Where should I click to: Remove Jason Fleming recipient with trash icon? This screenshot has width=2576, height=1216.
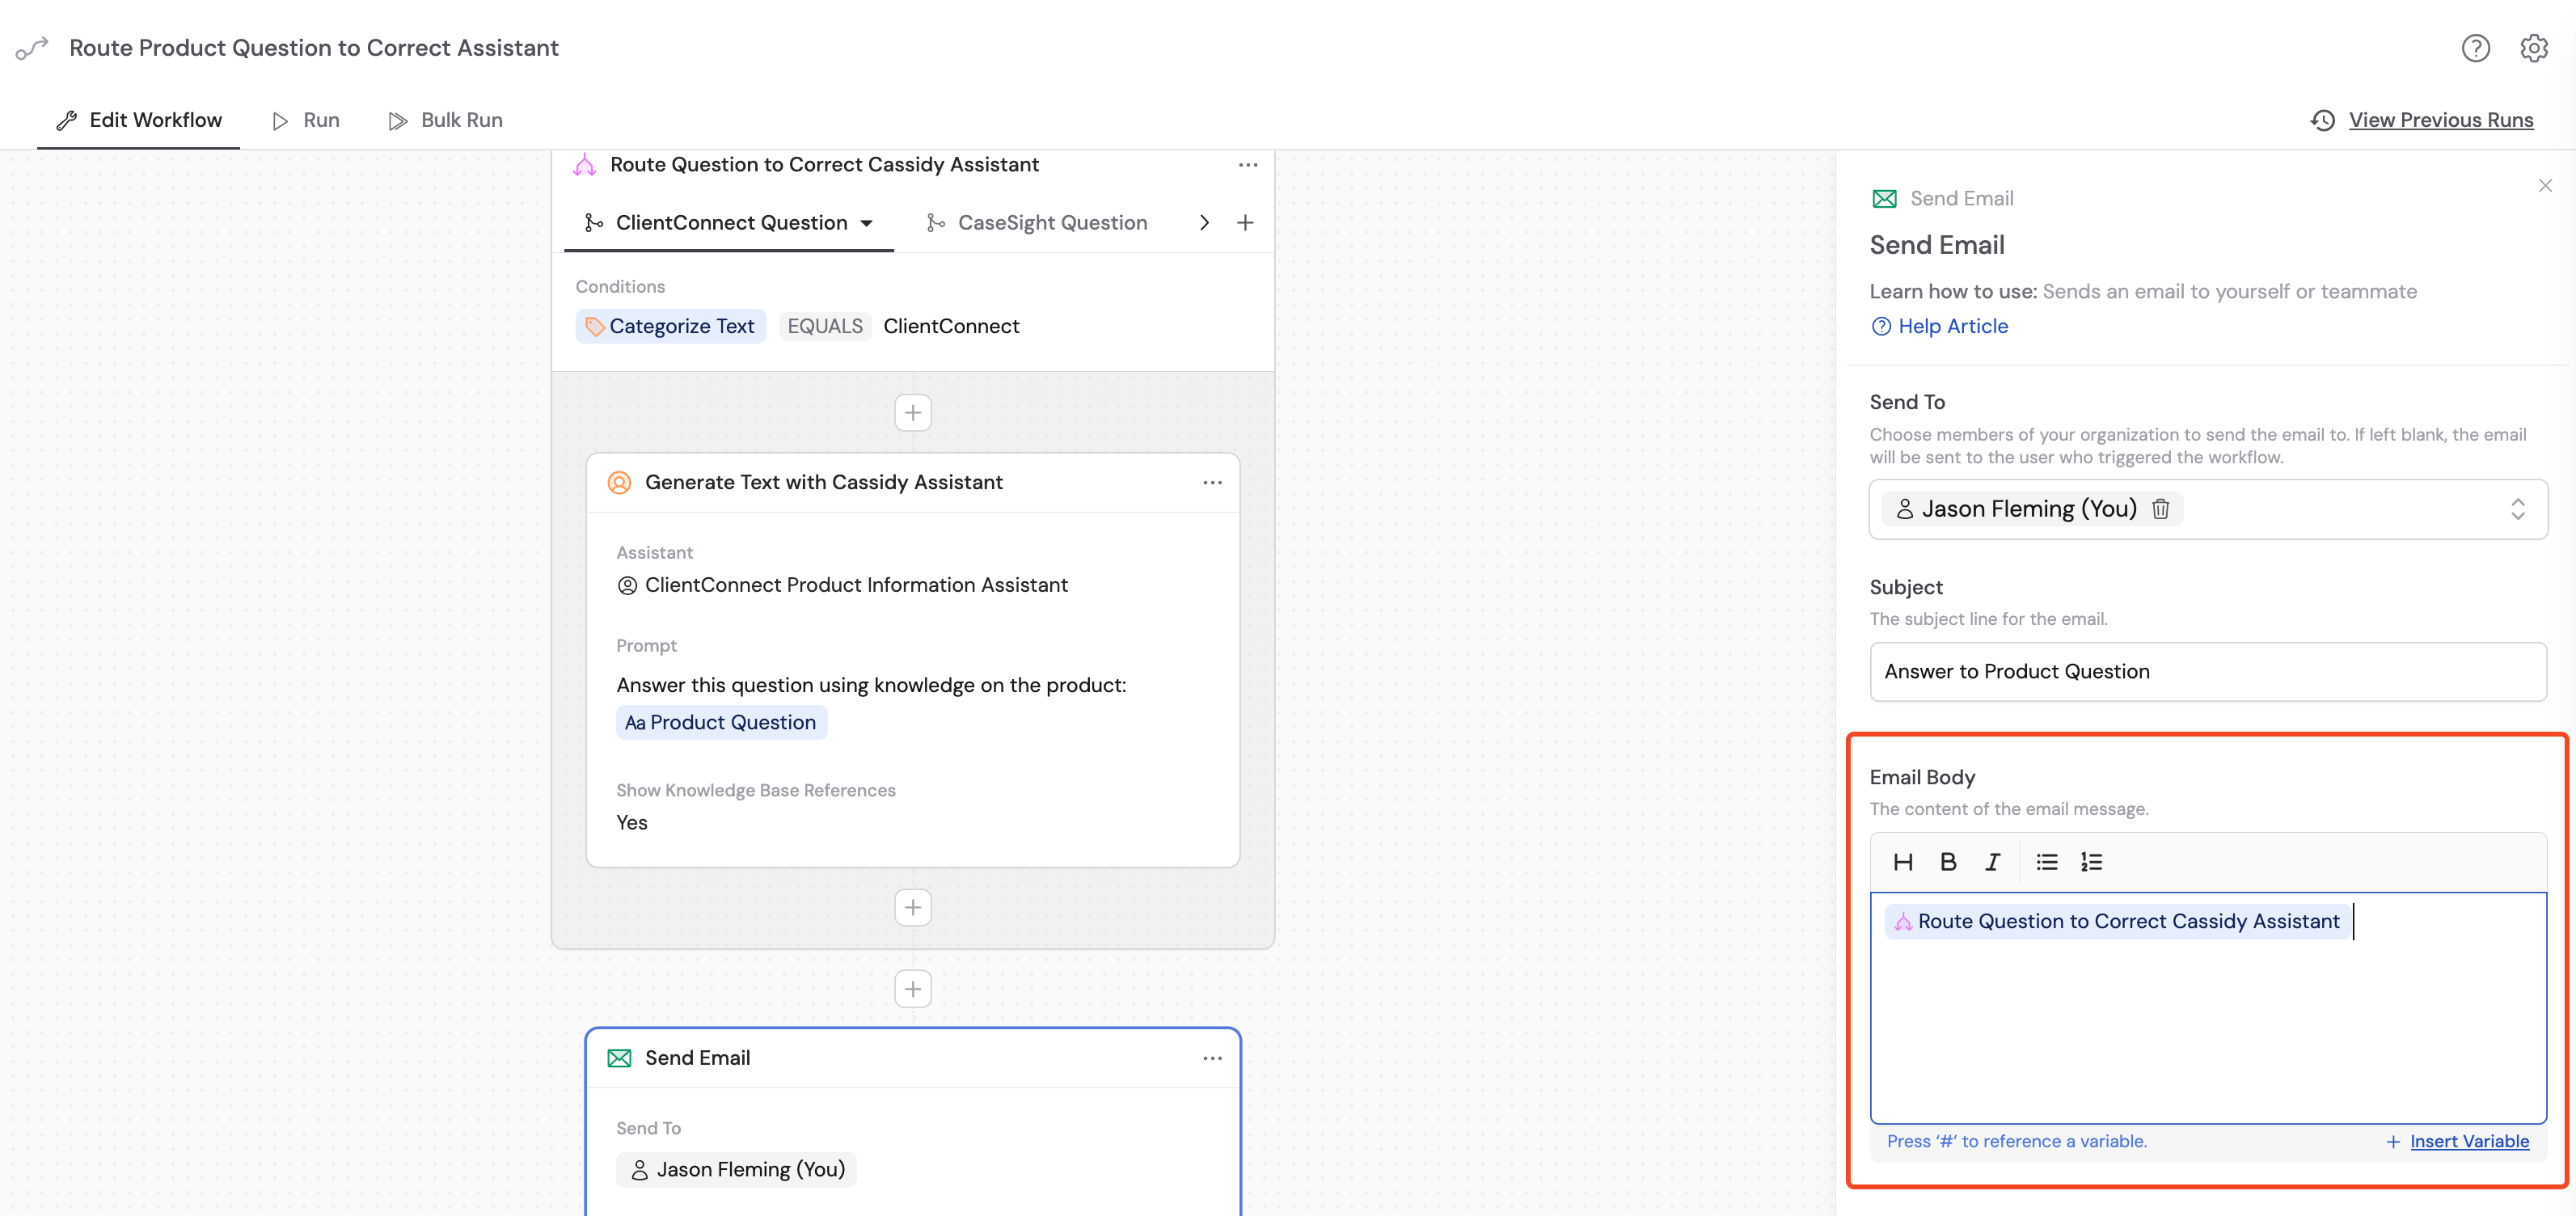(x=2160, y=509)
